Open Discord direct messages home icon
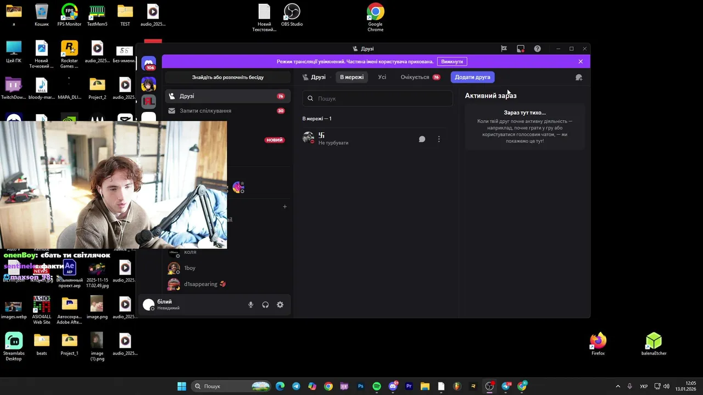Screen dimensions: 703x395 [149, 64]
